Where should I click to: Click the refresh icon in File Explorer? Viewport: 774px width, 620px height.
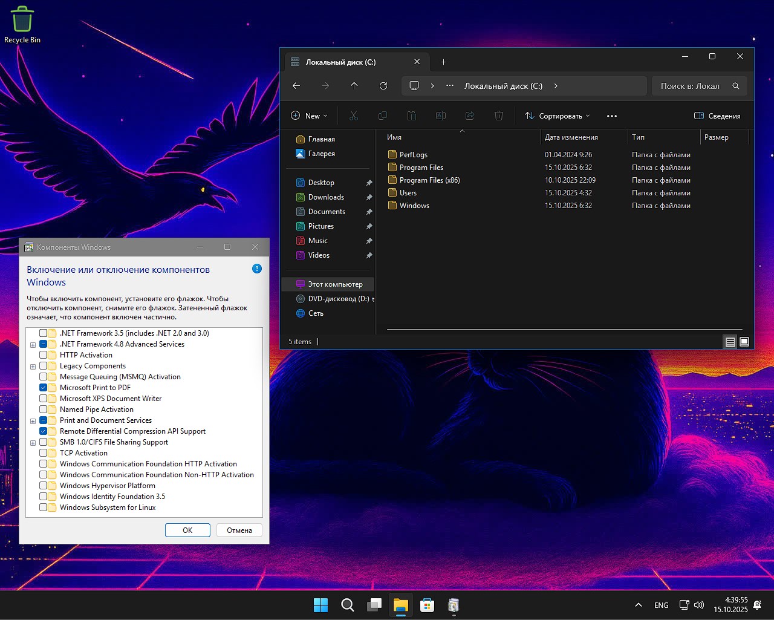coord(383,86)
